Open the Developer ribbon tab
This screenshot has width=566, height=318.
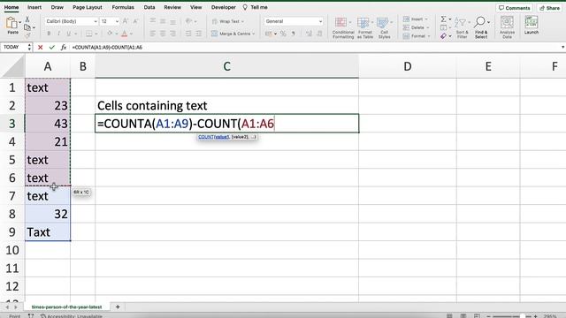[224, 7]
